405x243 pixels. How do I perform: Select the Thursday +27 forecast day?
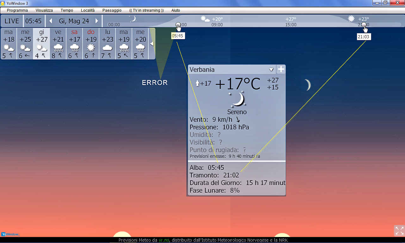41,43
